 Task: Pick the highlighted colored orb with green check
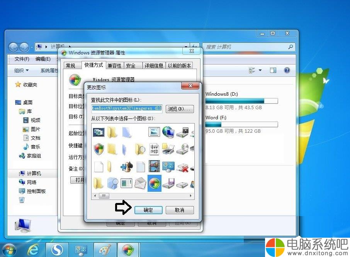point(155,183)
